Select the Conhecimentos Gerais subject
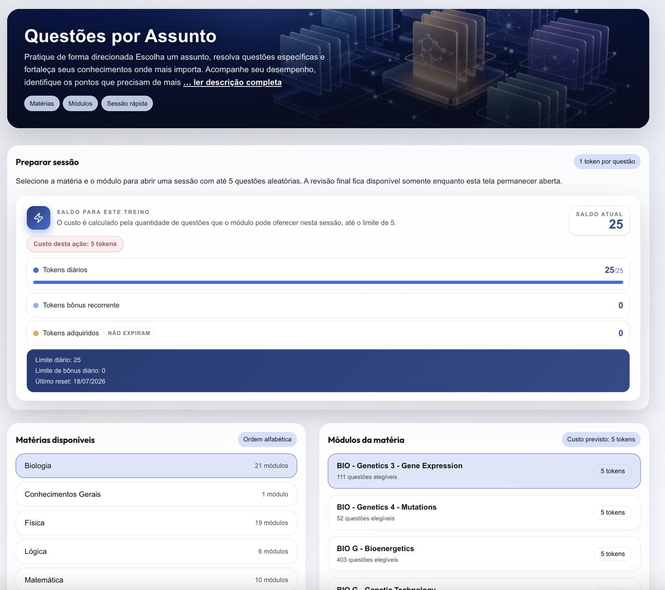This screenshot has height=590, width=665. [156, 494]
